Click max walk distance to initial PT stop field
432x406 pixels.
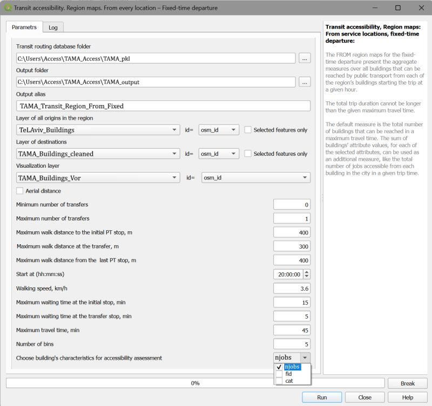click(292, 232)
